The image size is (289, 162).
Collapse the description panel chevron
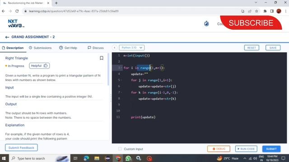[x=114, y=48]
